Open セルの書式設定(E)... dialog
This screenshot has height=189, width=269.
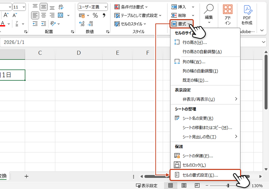[205, 175]
